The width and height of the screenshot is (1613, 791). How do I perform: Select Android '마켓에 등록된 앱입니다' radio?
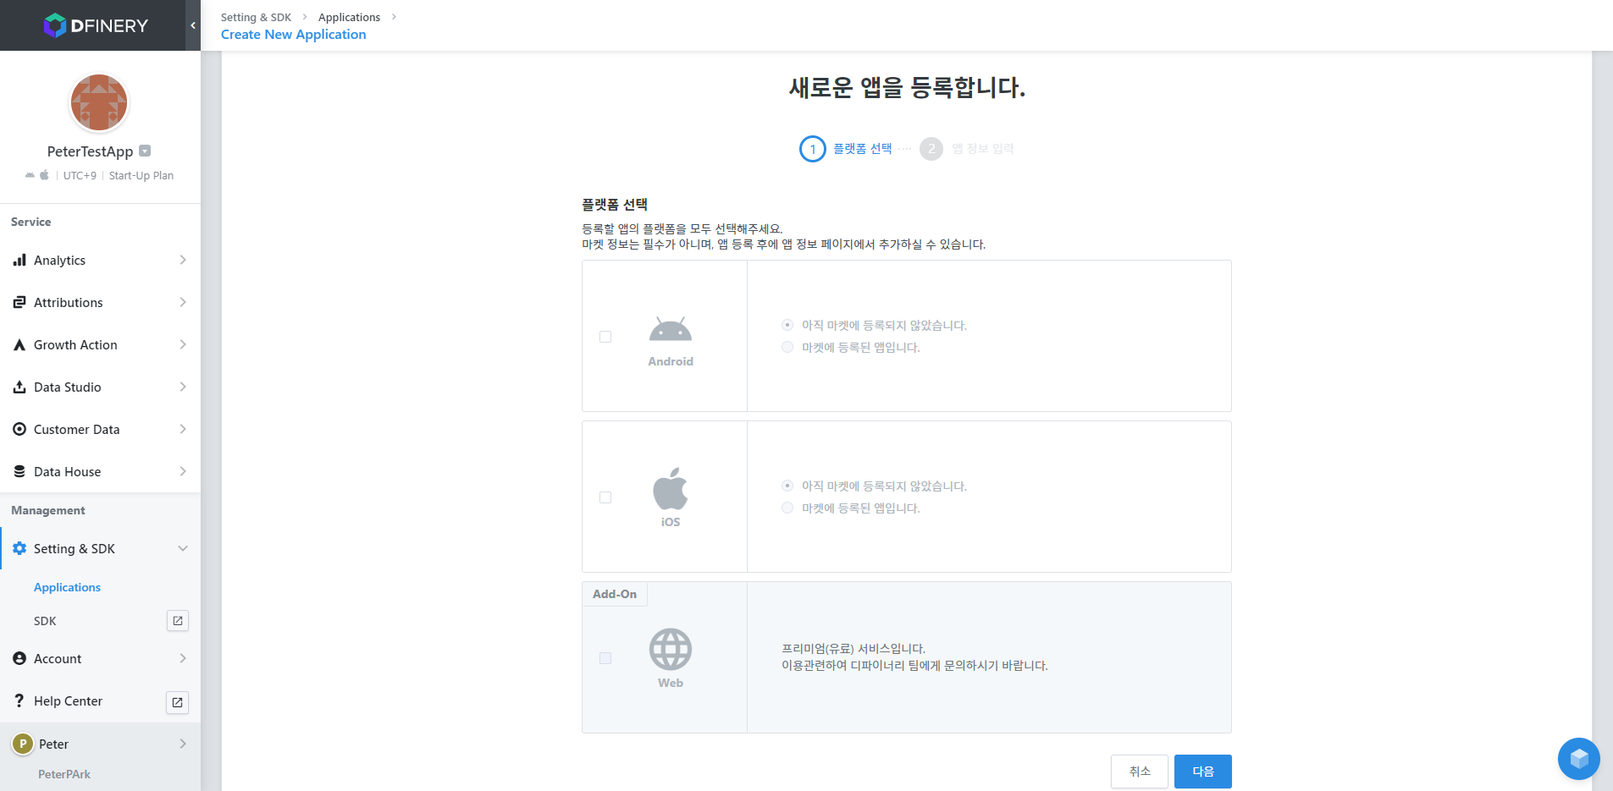tap(787, 347)
